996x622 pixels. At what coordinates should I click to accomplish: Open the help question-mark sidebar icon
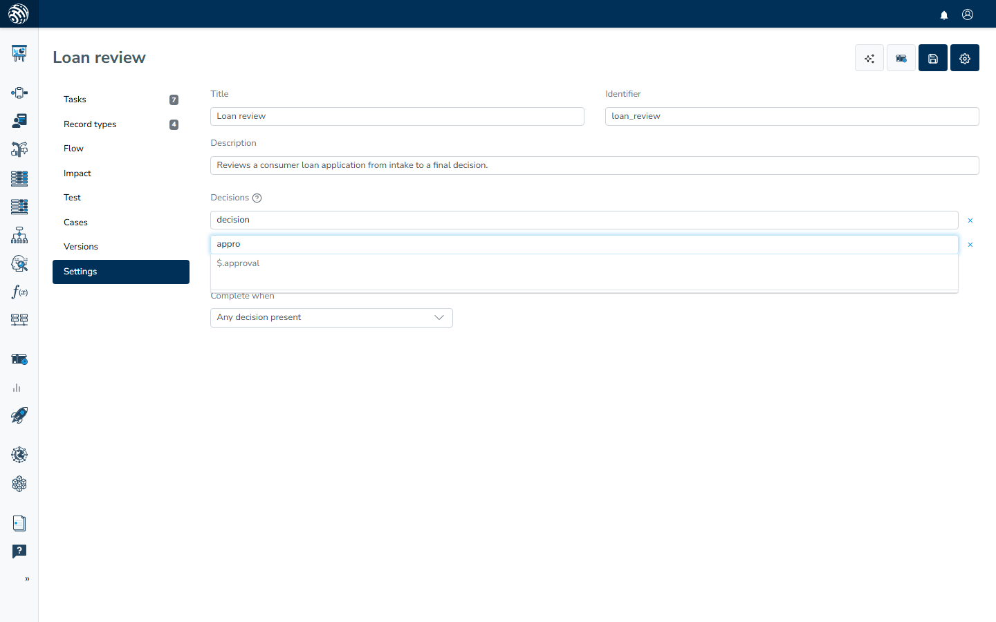[19, 552]
